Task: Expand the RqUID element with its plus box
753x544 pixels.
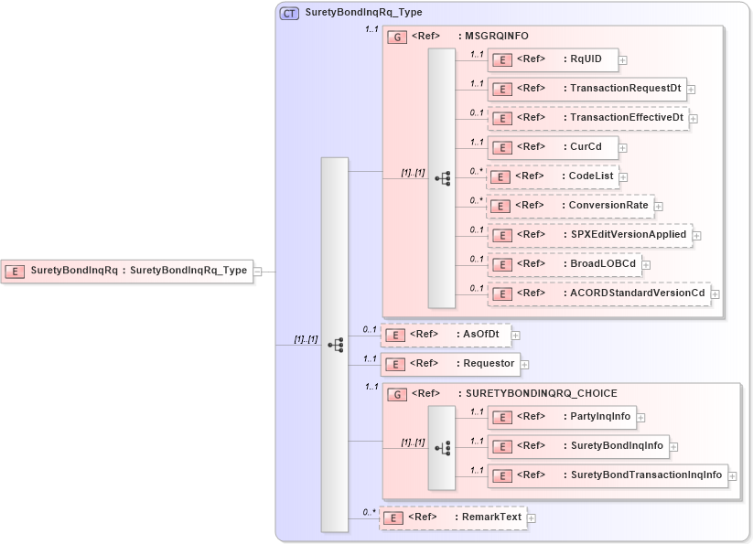Action: [x=622, y=59]
